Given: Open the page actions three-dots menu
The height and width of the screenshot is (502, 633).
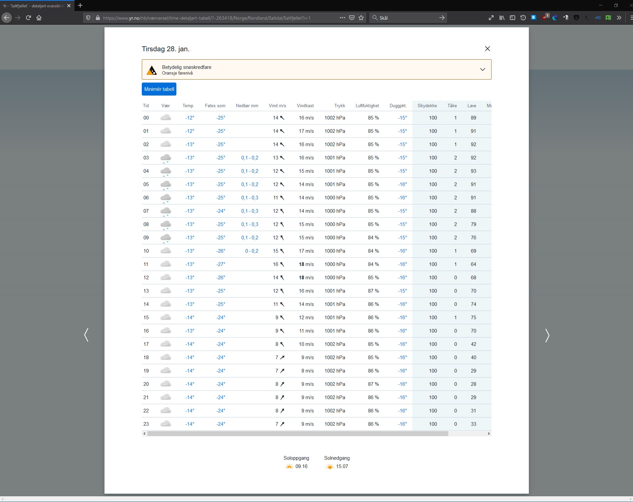Looking at the screenshot, I should click(x=342, y=18).
